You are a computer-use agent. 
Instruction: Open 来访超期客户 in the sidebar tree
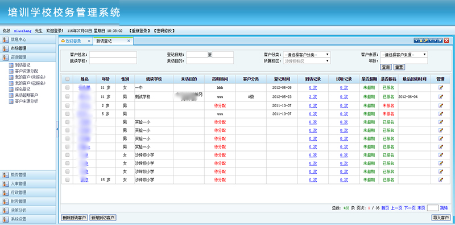26,95
